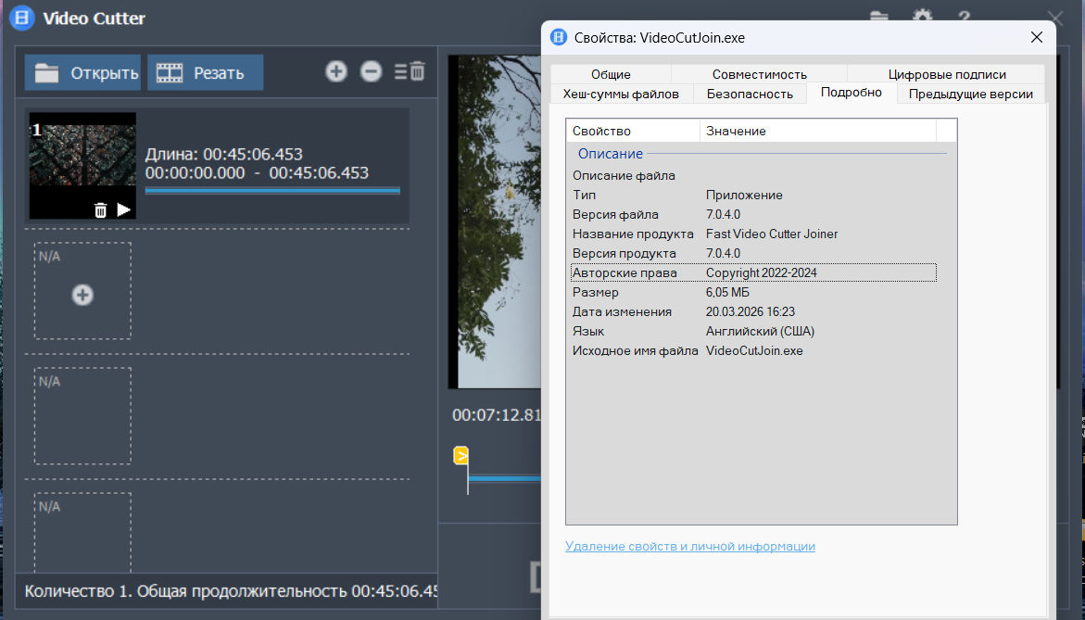Viewport: 1085px width, 620px height.
Task: Click the Удаление свойств и личной информации link
Action: tap(690, 547)
